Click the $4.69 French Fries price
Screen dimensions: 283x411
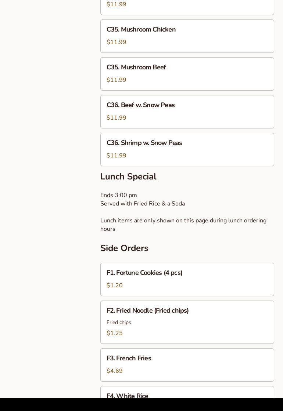point(115,371)
